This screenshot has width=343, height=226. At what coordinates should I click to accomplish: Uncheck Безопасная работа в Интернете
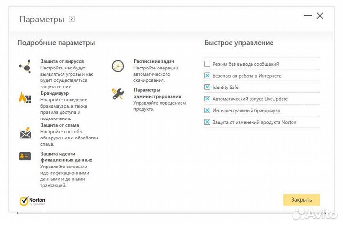(207, 76)
